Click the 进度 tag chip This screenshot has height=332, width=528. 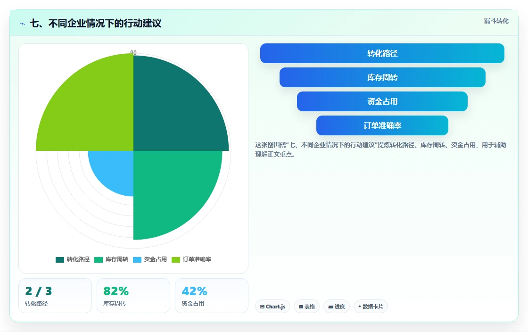(x=337, y=307)
